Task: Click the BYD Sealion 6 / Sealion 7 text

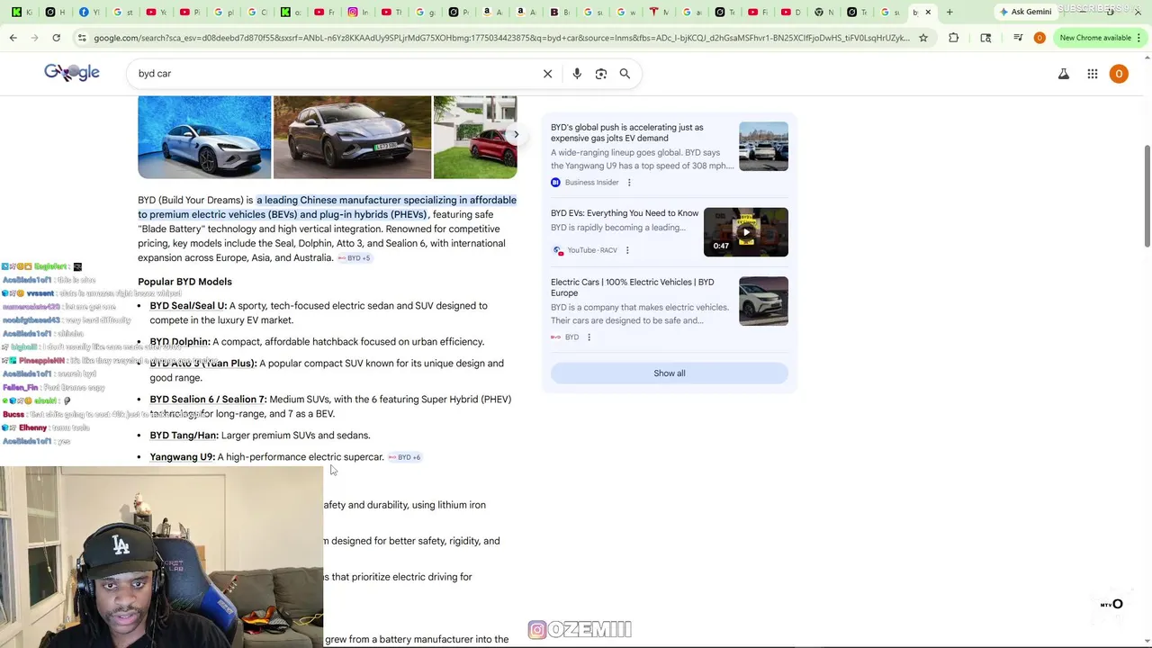Action: click(208, 400)
